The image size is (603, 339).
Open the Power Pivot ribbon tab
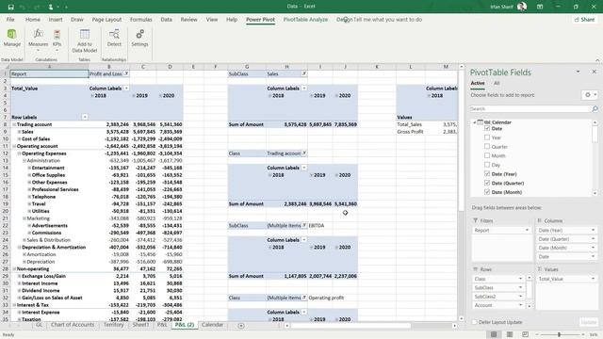coord(260,19)
